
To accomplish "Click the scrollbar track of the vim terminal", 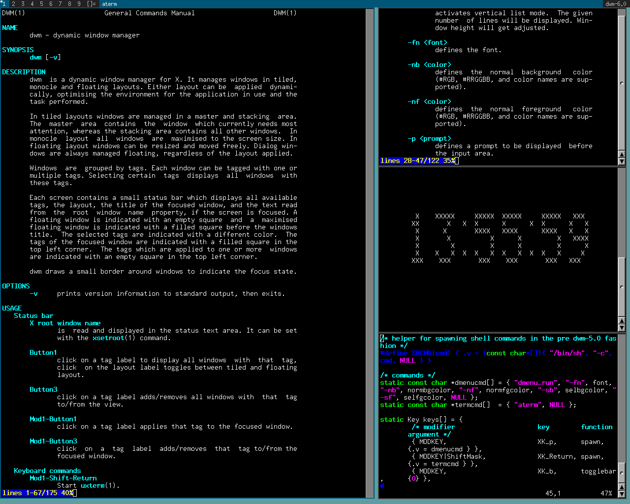I will 622,409.
